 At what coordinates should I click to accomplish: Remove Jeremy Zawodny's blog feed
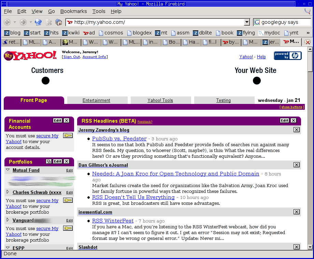tap(297, 130)
